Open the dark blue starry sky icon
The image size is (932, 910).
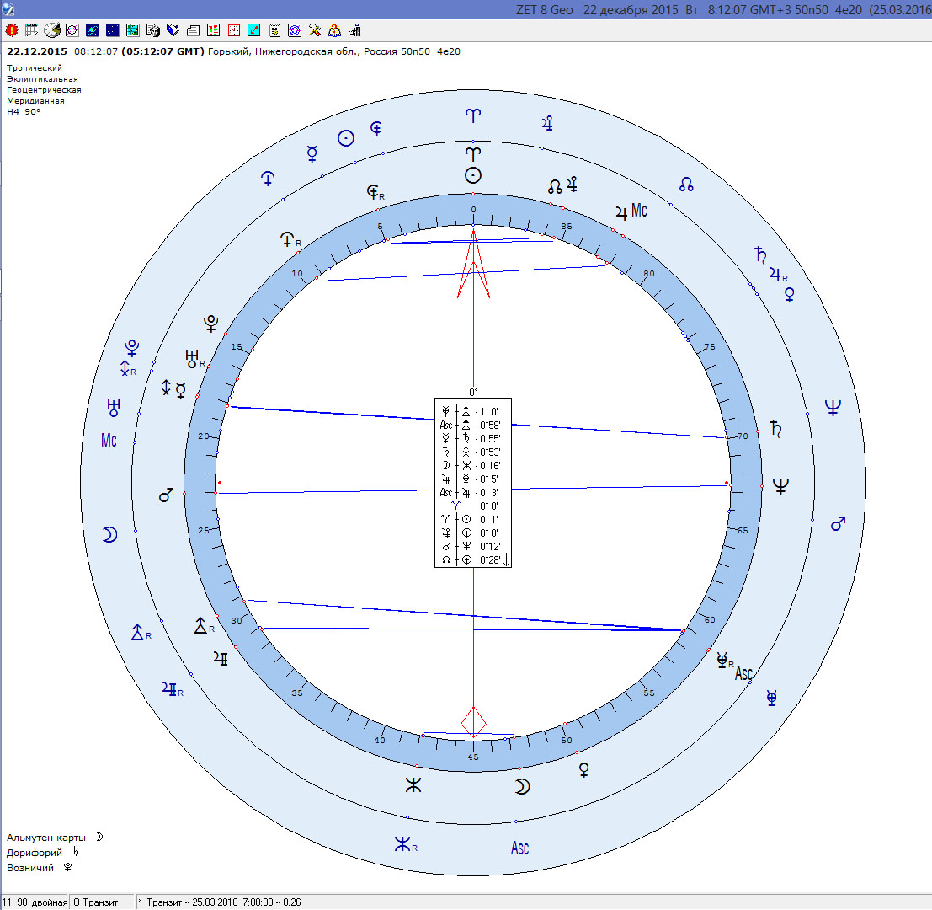pos(112,30)
